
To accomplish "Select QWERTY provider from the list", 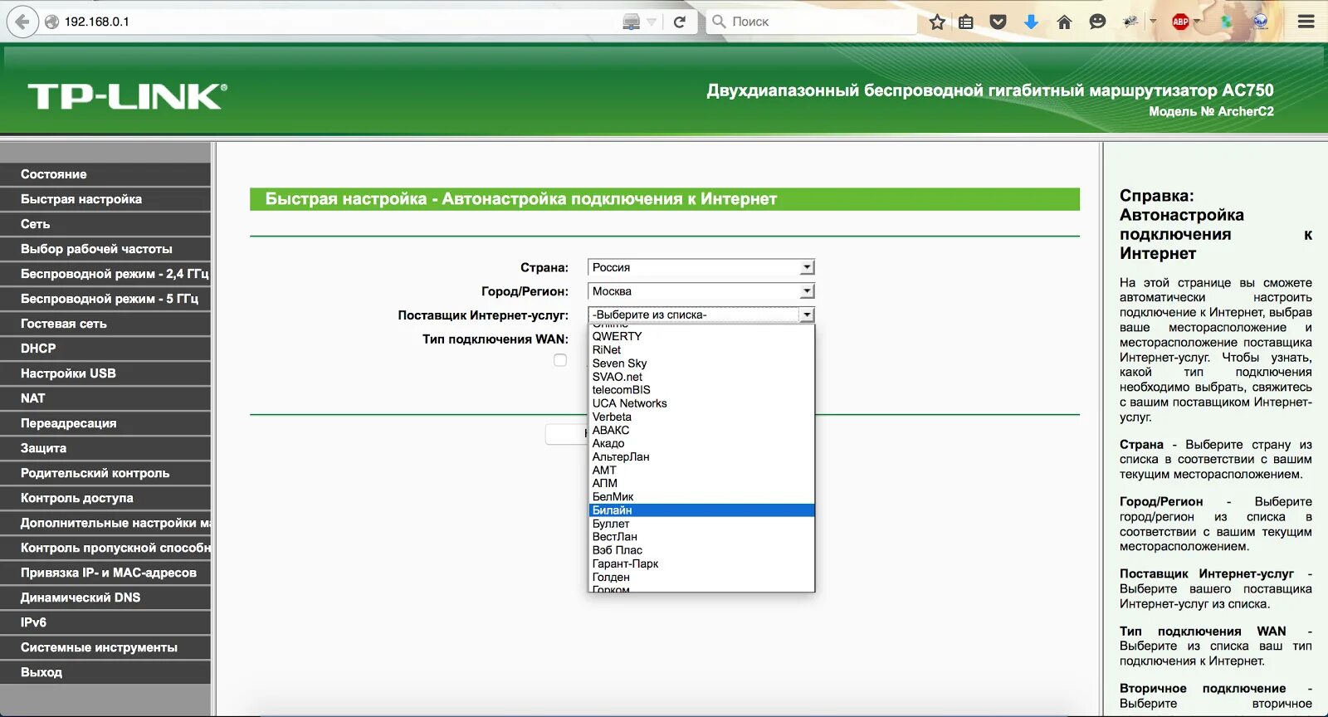I will click(x=701, y=336).
